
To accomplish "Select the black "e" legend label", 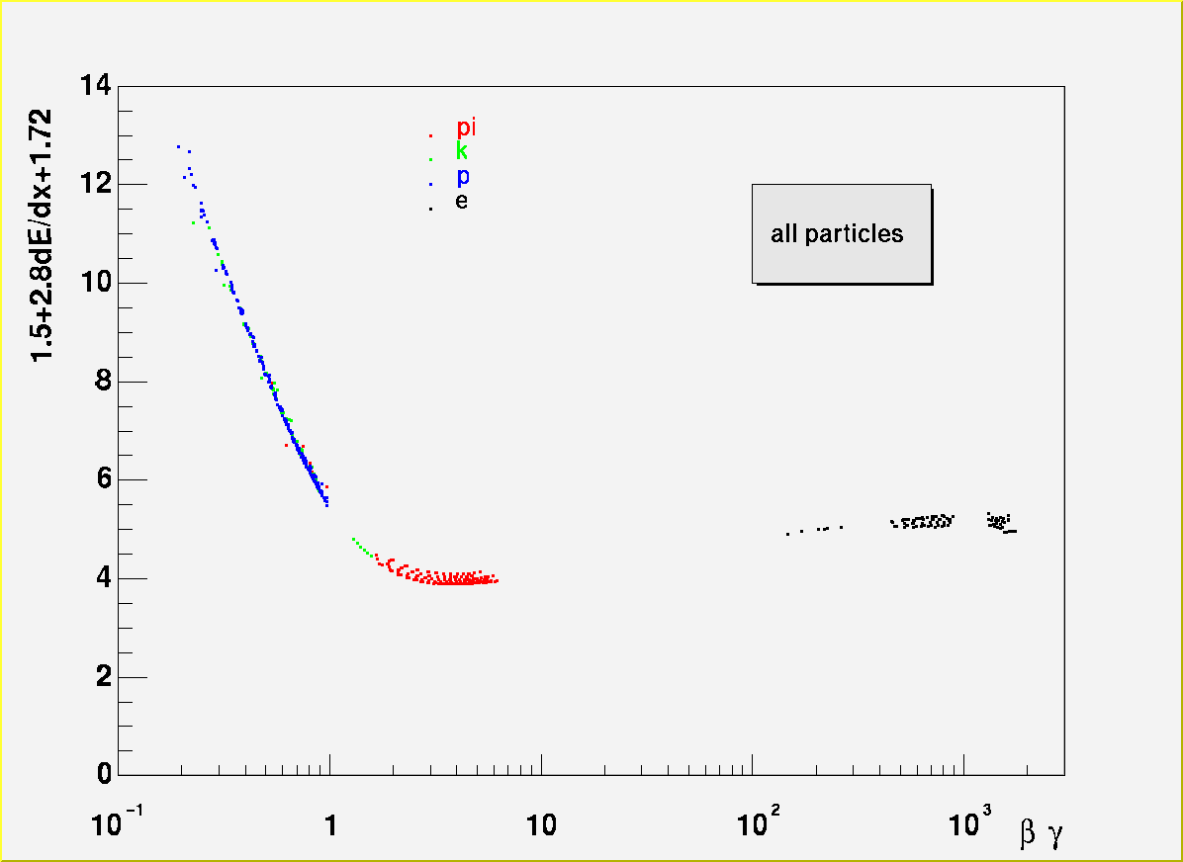I will pyautogui.click(x=461, y=201).
